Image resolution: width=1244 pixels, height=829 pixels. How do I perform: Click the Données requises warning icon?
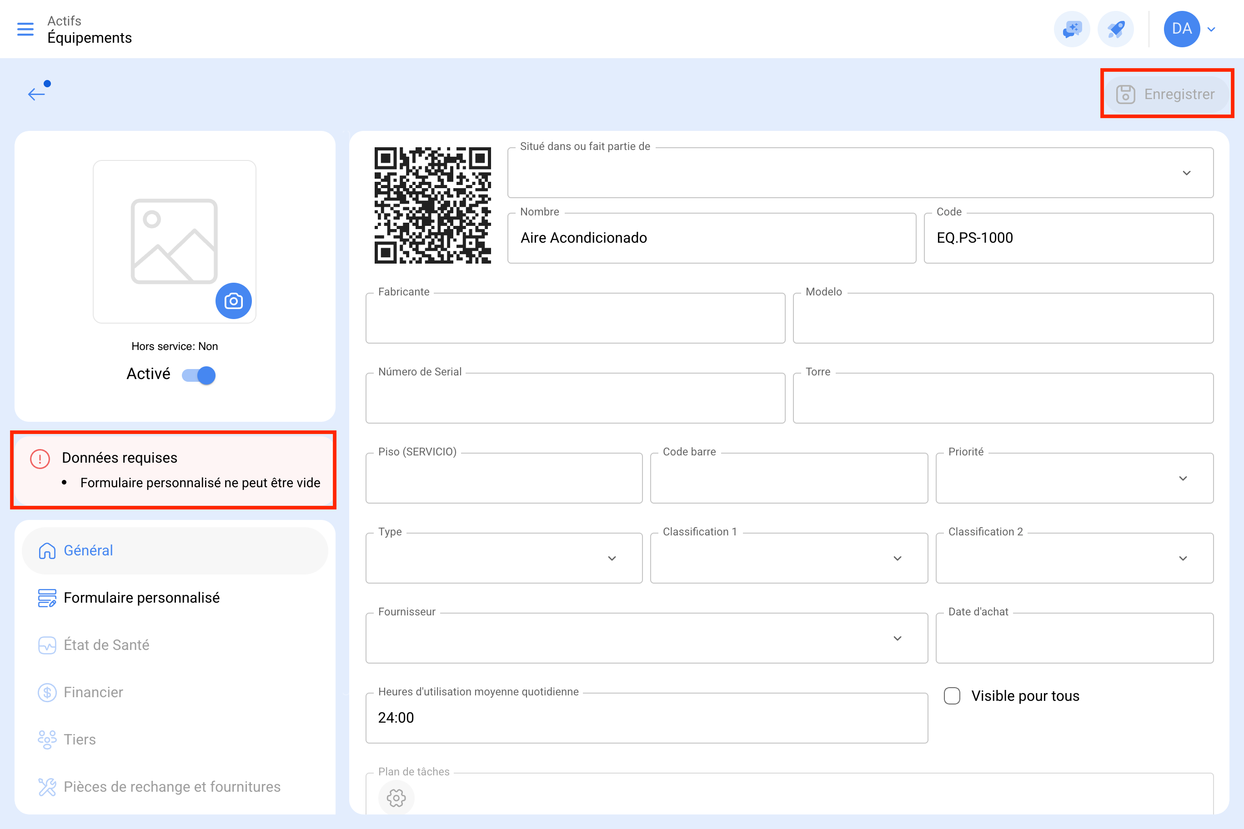40,459
